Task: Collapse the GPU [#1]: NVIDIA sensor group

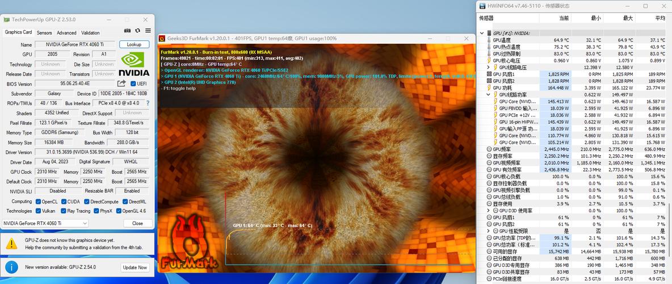Action: click(482, 33)
